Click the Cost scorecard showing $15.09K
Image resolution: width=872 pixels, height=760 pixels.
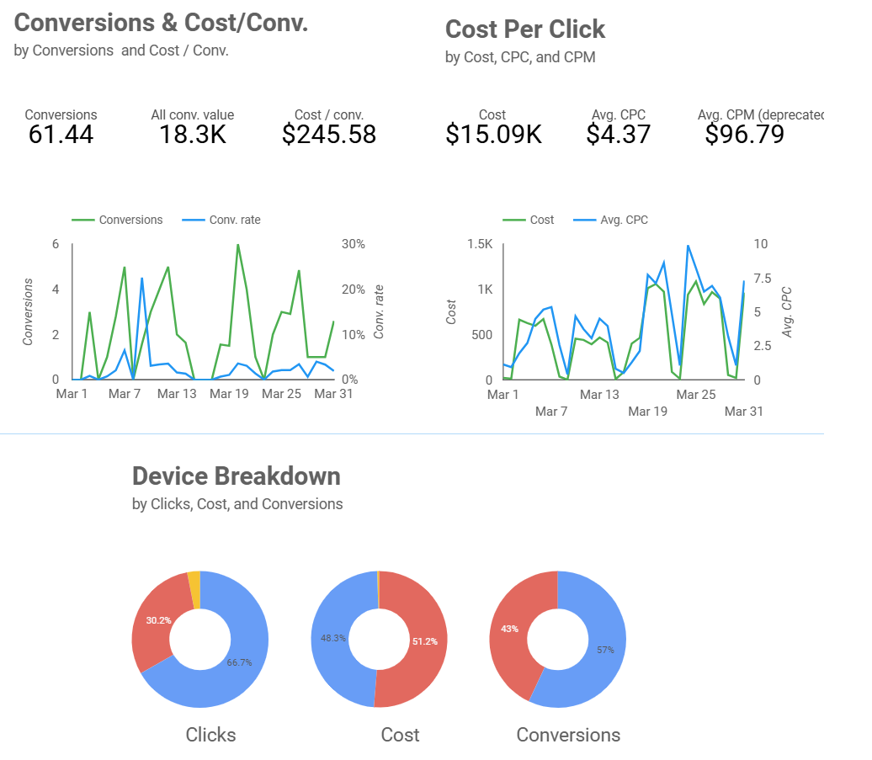point(493,133)
